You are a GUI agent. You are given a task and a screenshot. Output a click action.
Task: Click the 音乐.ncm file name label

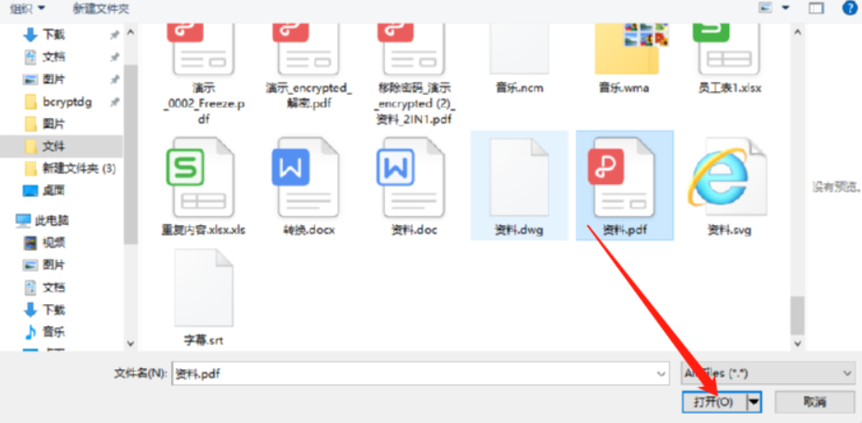[519, 88]
